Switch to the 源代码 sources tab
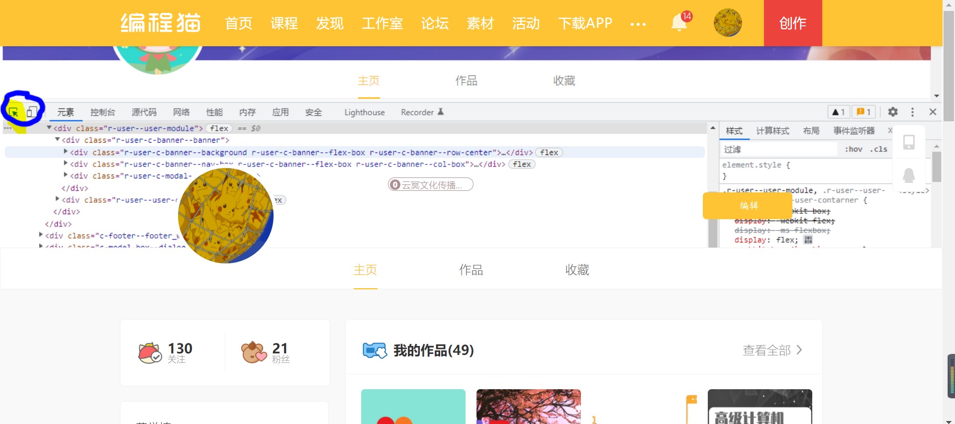 (x=144, y=112)
